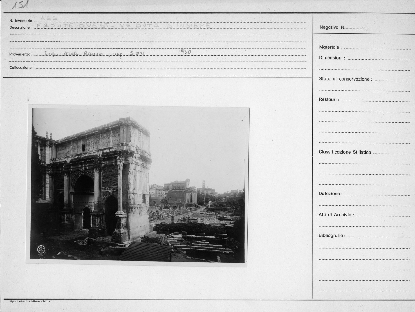
Task: Select the Collocazione field line
Action: pos(170,68)
